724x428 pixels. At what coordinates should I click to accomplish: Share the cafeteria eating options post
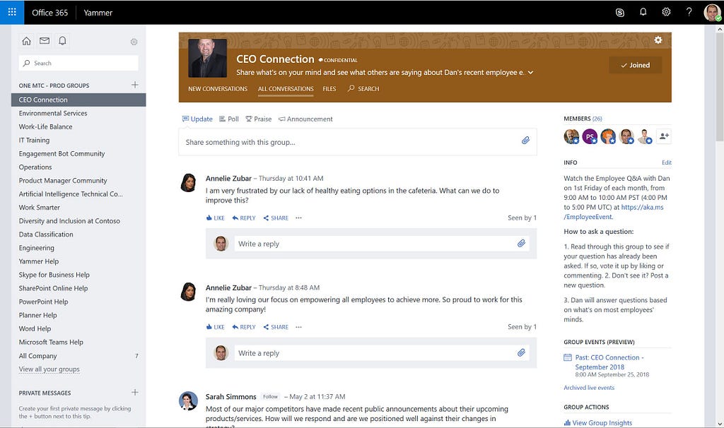pos(276,218)
